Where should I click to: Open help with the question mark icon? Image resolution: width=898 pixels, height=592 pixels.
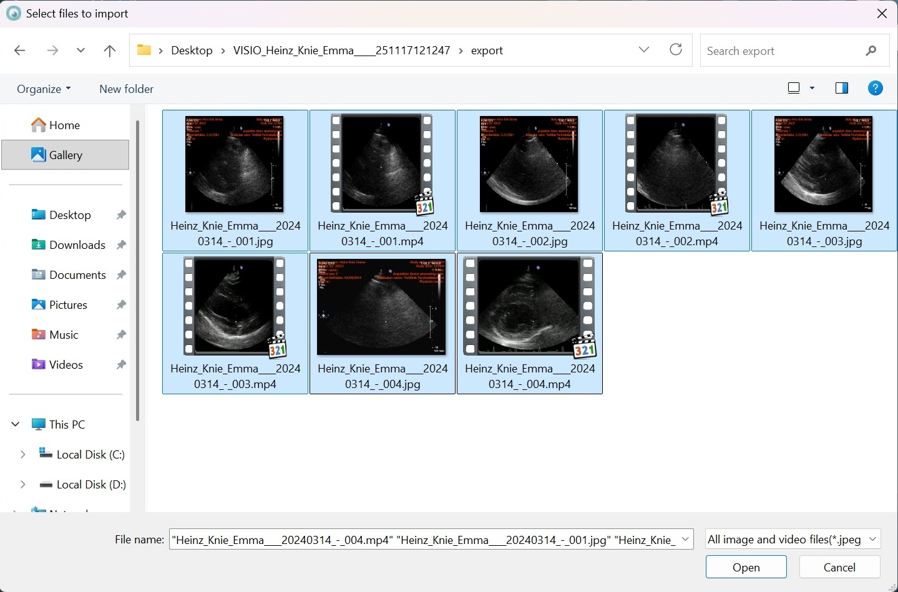[x=875, y=89]
